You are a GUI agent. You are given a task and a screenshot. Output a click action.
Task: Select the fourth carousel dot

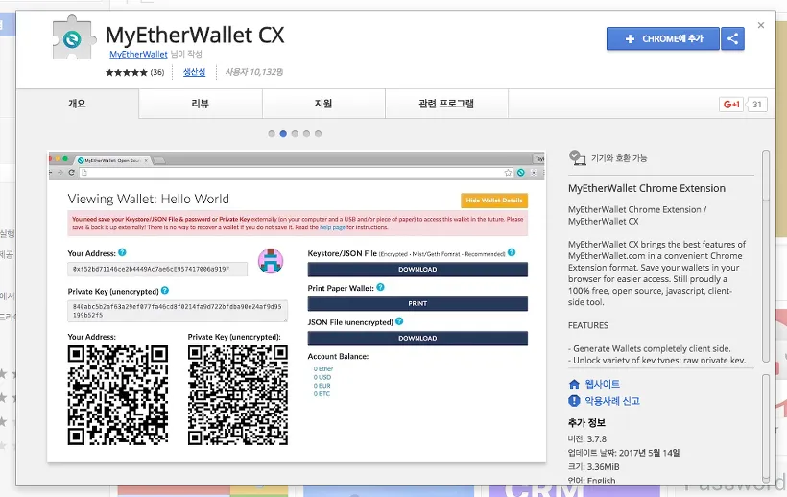pyautogui.click(x=306, y=134)
